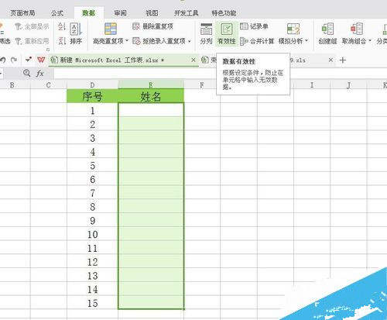Screen dimensions: 387x320
Task: Open the 审阅 ribbon tab
Action: click(x=120, y=13)
